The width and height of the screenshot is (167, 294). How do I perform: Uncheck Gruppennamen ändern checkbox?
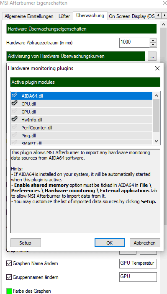[9, 277]
